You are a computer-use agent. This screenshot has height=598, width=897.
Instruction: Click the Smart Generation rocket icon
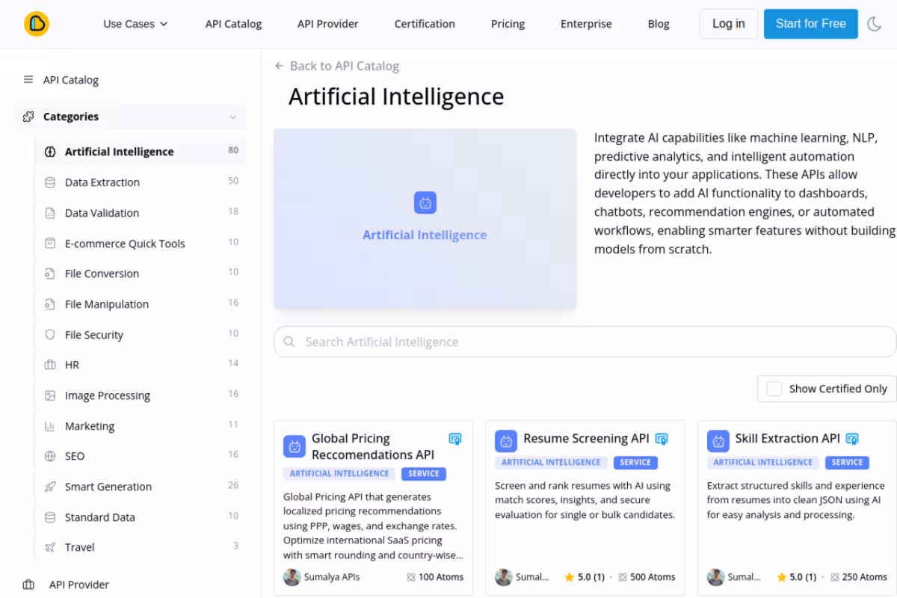coord(50,487)
